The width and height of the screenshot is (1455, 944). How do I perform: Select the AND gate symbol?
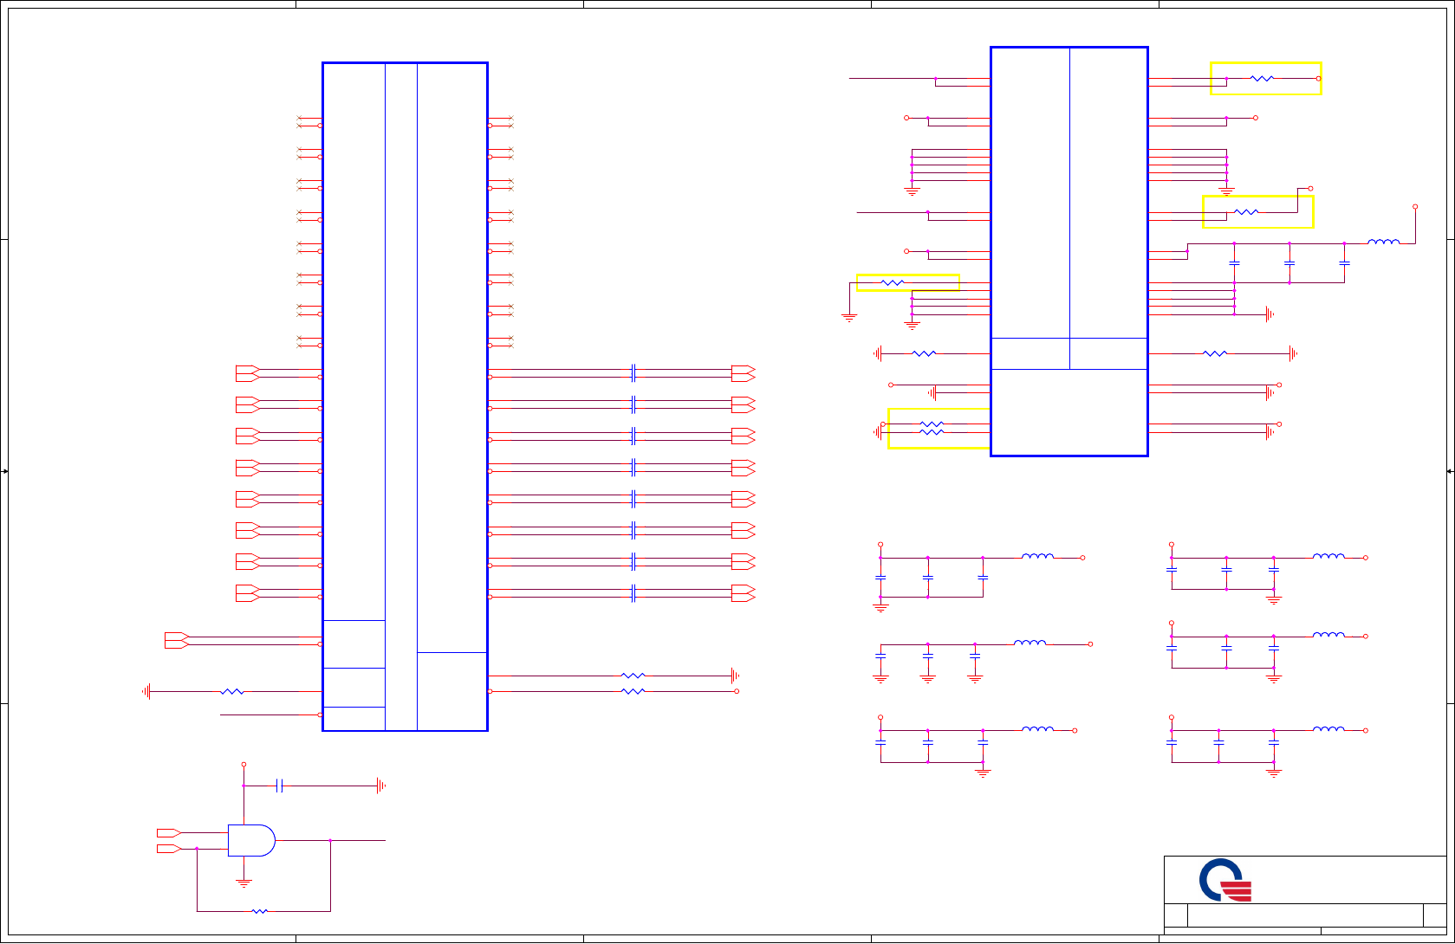pyautogui.click(x=251, y=840)
